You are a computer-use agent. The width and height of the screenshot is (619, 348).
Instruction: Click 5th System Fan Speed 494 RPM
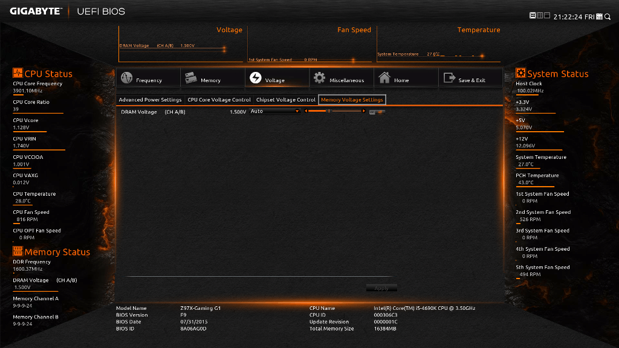click(x=530, y=275)
